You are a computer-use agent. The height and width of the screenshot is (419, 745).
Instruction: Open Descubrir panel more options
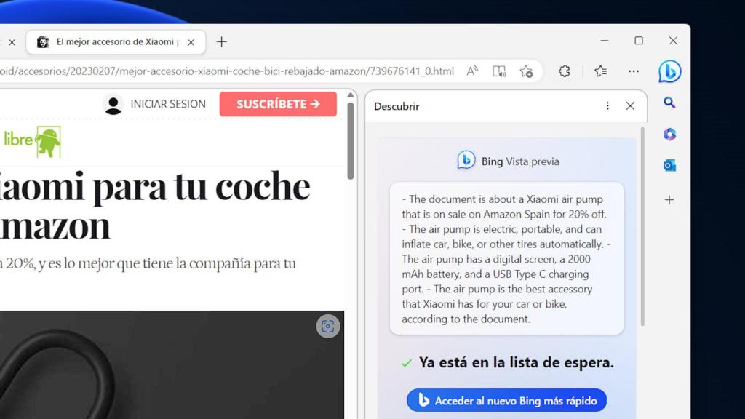pyautogui.click(x=607, y=106)
